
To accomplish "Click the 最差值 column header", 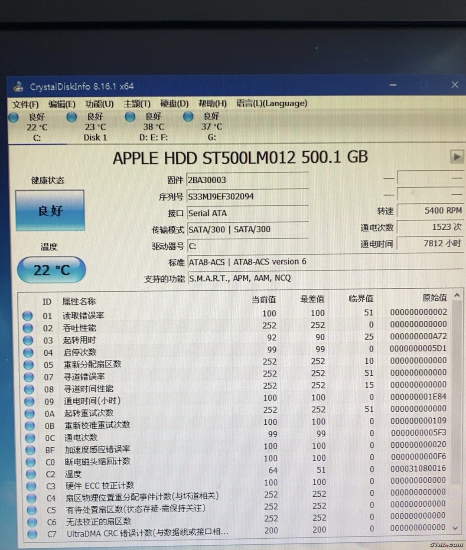I will [x=312, y=299].
